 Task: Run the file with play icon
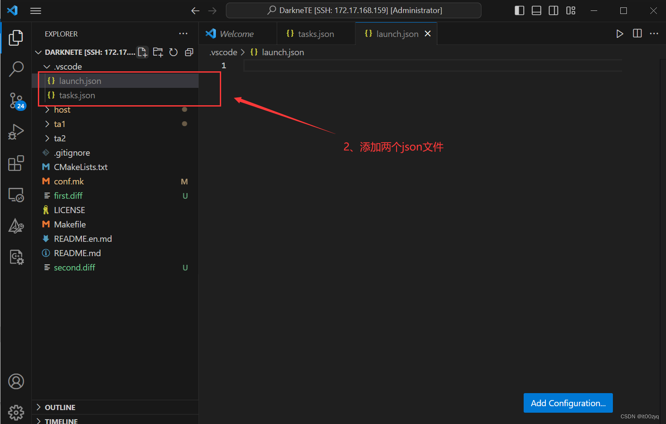620,33
